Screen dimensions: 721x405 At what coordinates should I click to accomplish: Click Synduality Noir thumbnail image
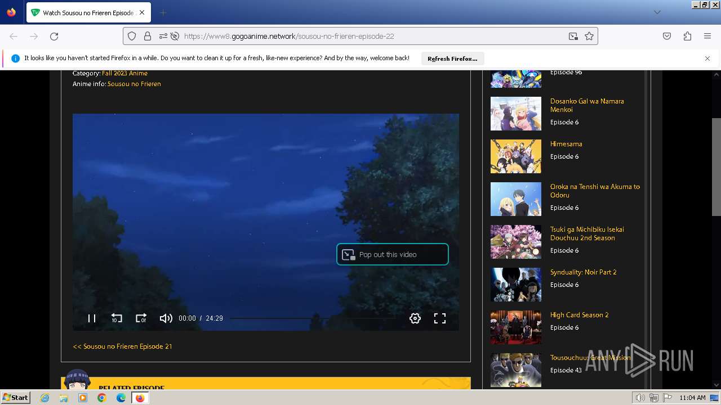pos(516,285)
